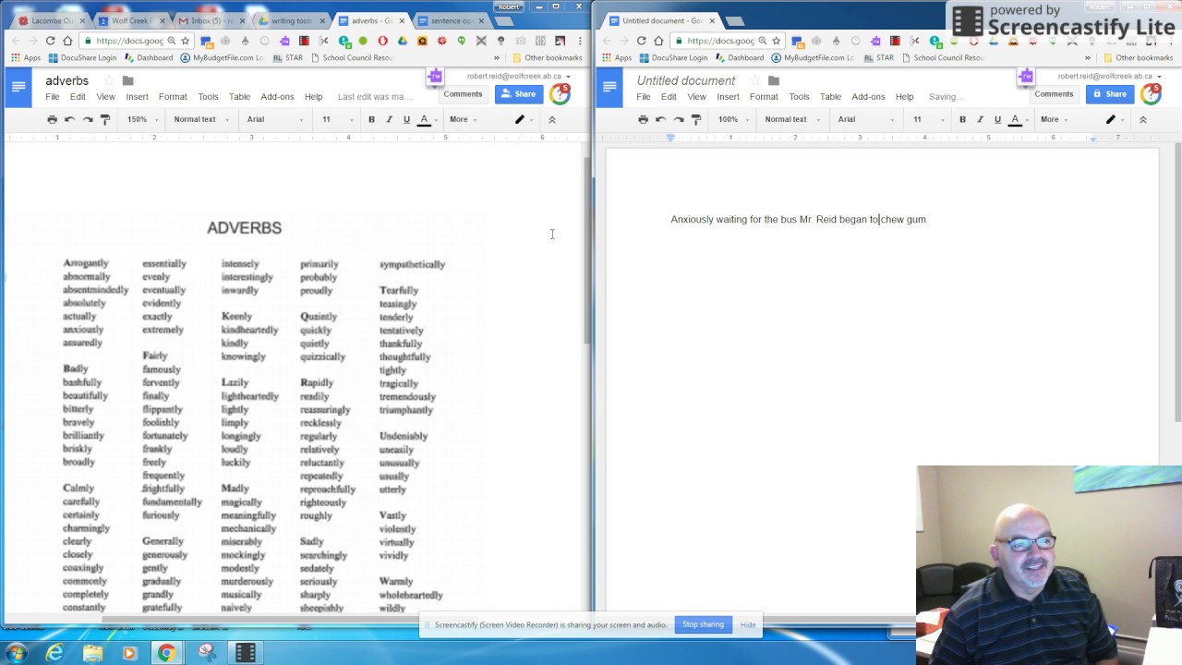Image resolution: width=1182 pixels, height=665 pixels.
Task: Undo in Untitled document toolbar
Action: pos(660,119)
